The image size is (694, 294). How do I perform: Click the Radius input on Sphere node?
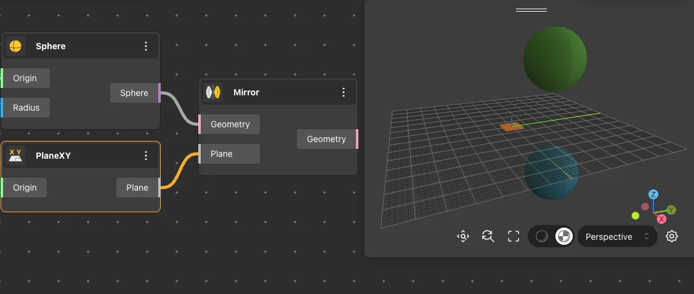tap(26, 108)
